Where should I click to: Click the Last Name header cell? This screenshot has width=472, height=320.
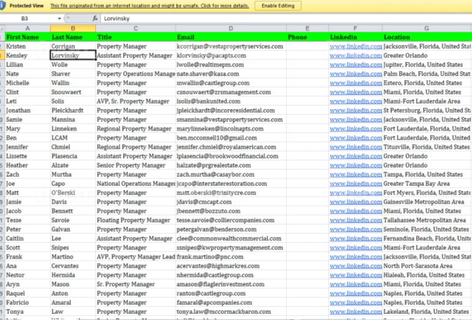pyautogui.click(x=73, y=37)
